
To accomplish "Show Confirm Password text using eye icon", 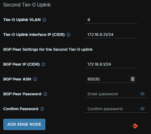I will [142, 109].
